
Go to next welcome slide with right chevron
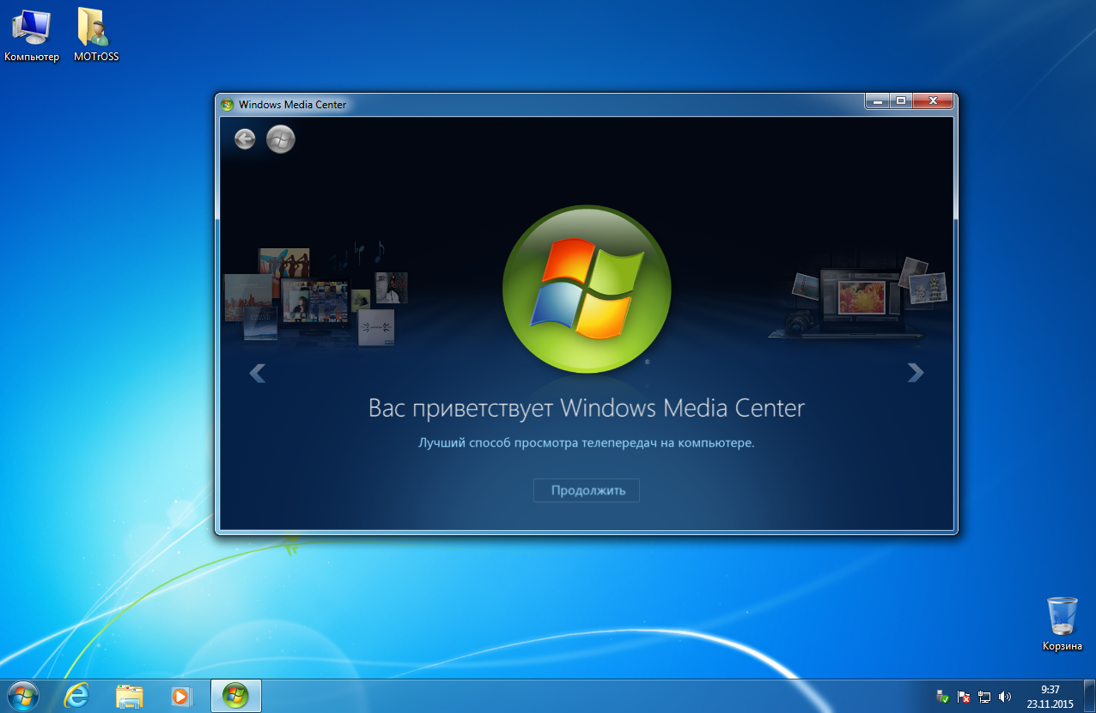point(916,372)
